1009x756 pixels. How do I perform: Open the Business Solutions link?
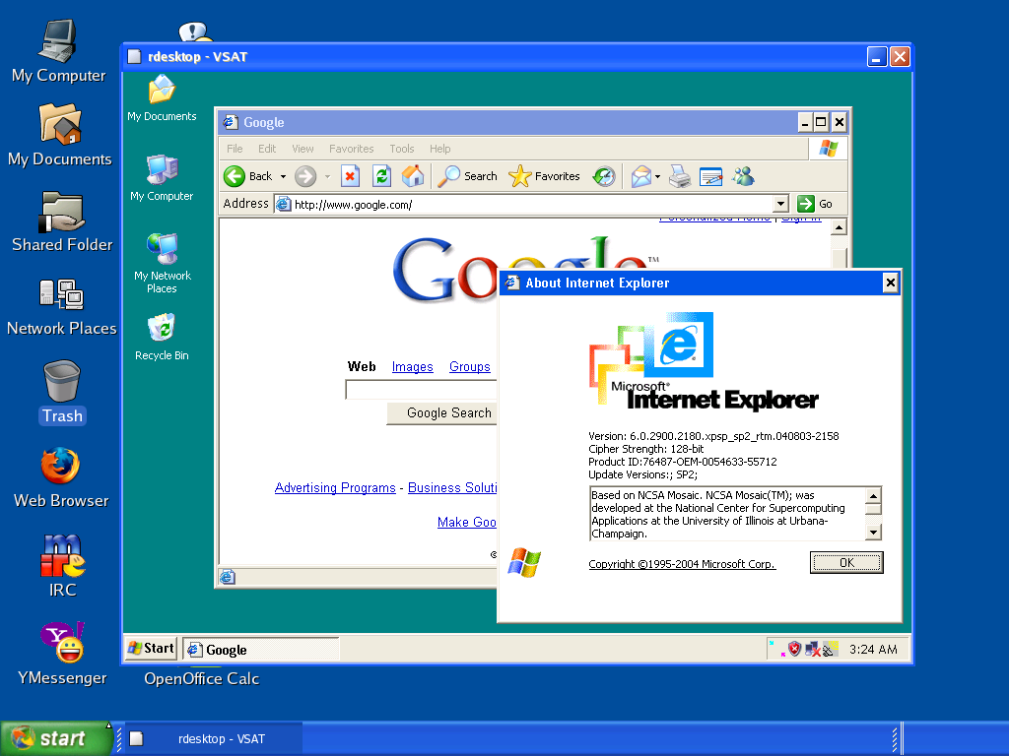pos(452,488)
